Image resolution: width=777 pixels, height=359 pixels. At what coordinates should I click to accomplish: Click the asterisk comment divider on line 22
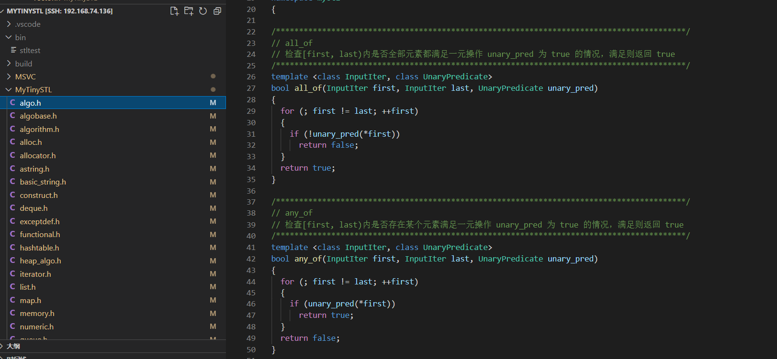[481, 32]
